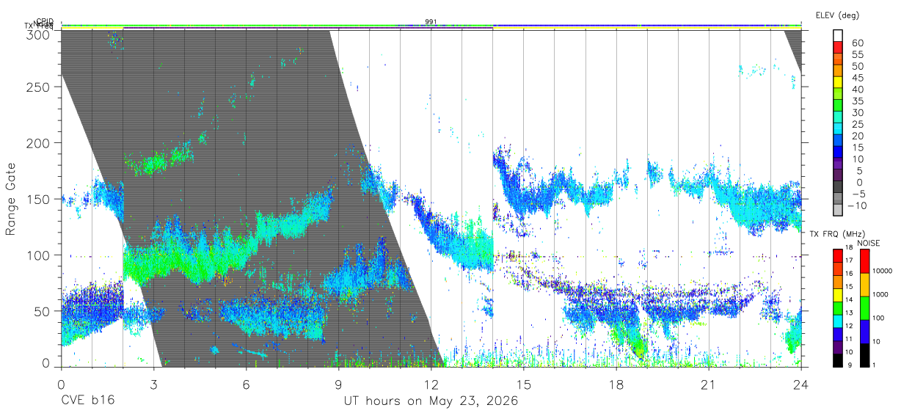Select the yellow 14–15 MHz frequency swatch

click(837, 295)
